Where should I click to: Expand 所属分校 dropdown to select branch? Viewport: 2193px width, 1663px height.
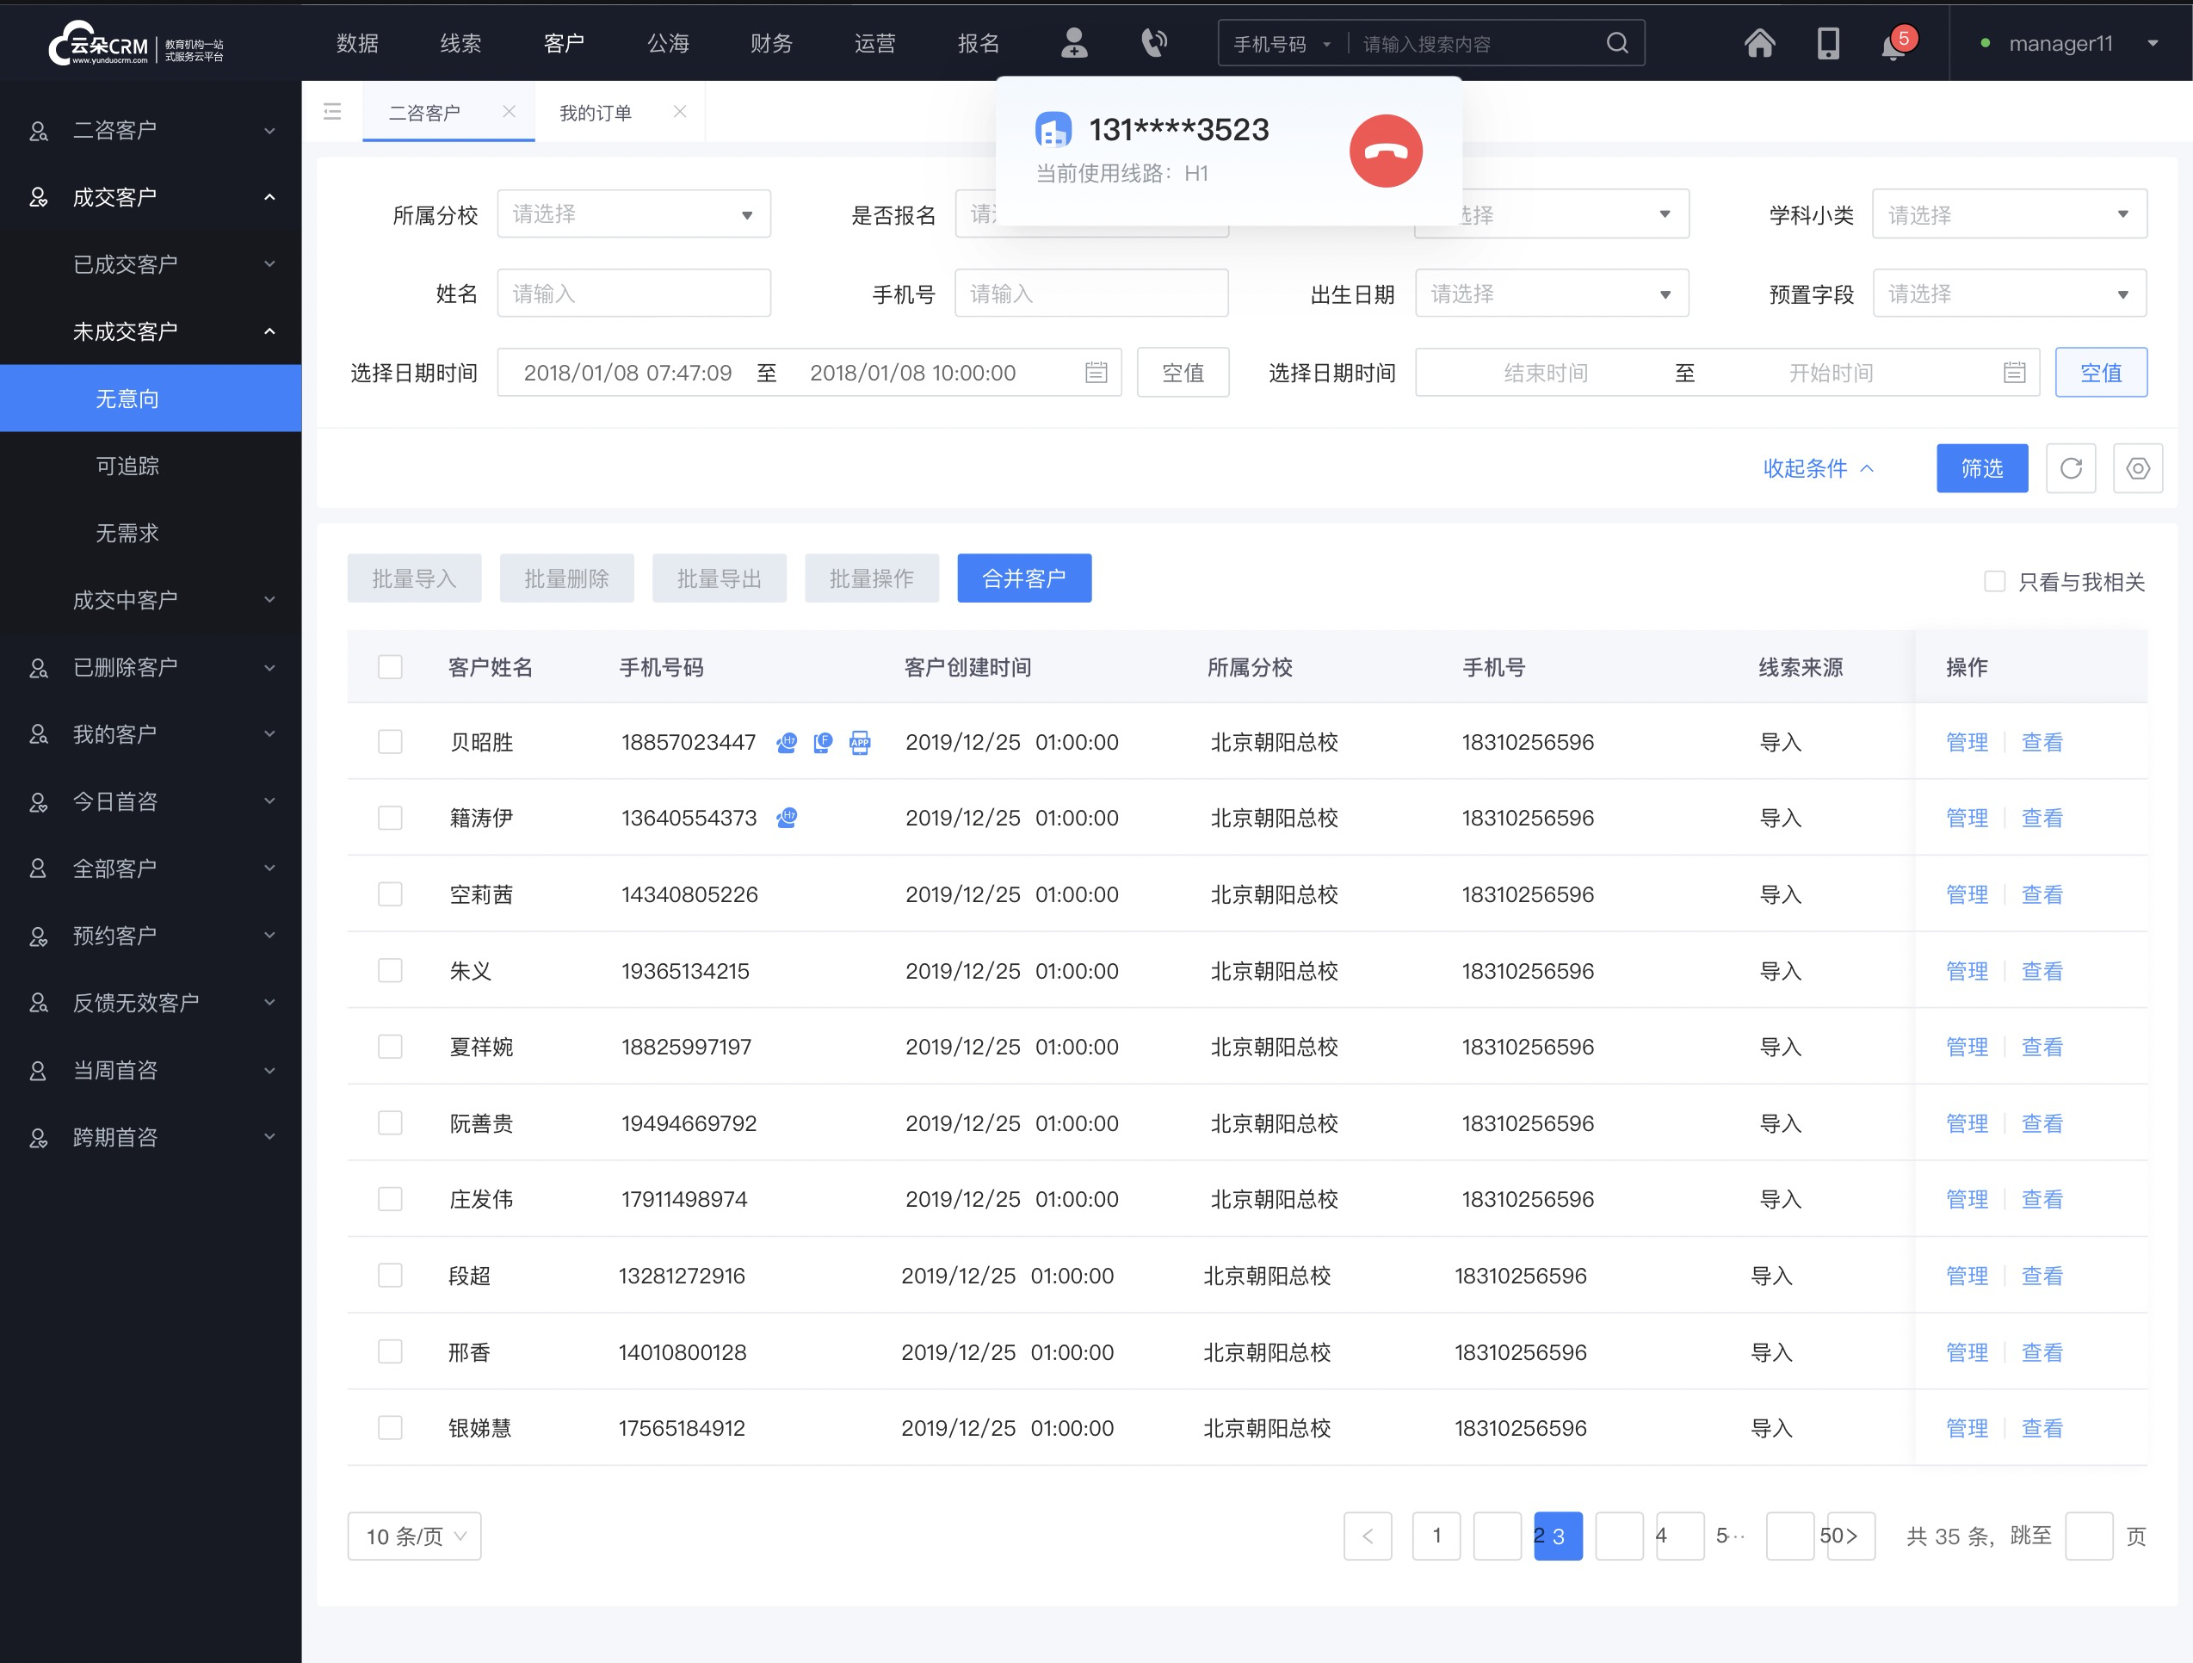point(628,213)
